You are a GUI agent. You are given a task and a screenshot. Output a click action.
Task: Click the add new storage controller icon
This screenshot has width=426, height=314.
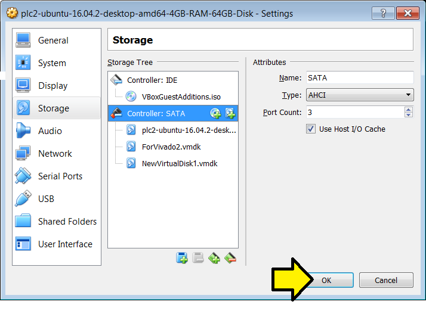pos(215,258)
